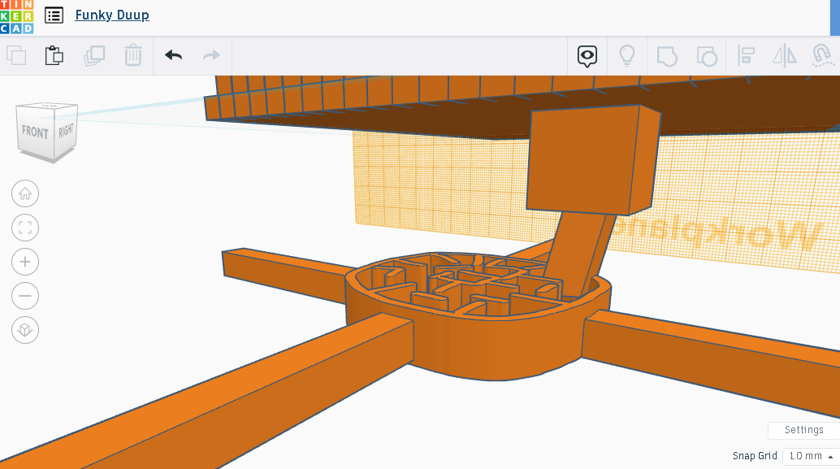
Task: Click the Cruise magnet icon
Action: point(822,56)
